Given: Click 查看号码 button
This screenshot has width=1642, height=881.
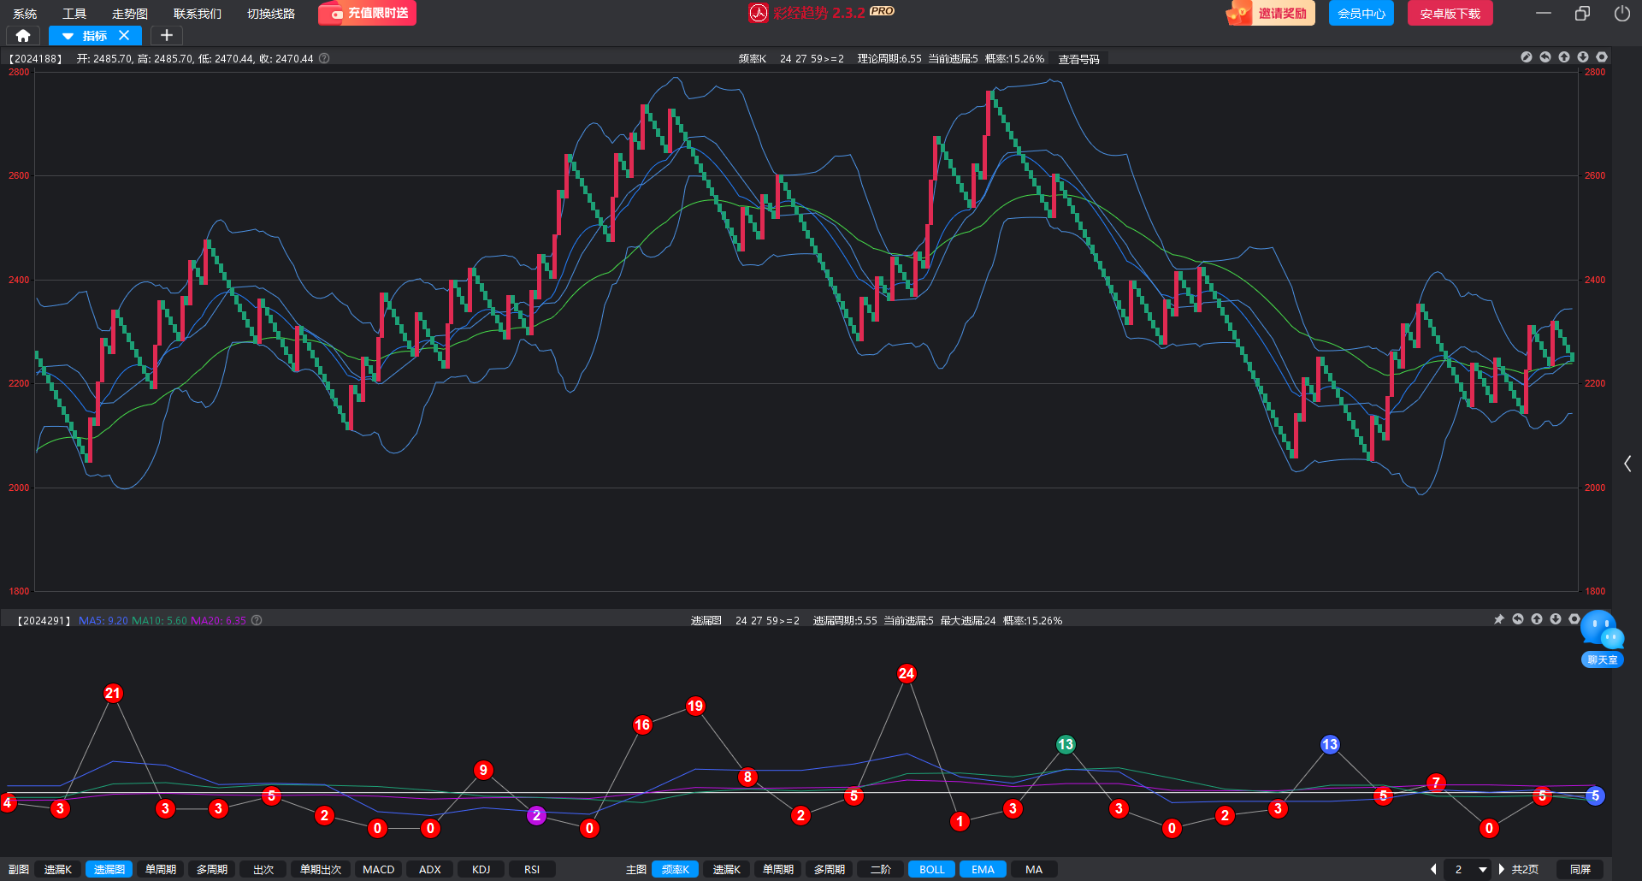Looking at the screenshot, I should [x=1079, y=59].
